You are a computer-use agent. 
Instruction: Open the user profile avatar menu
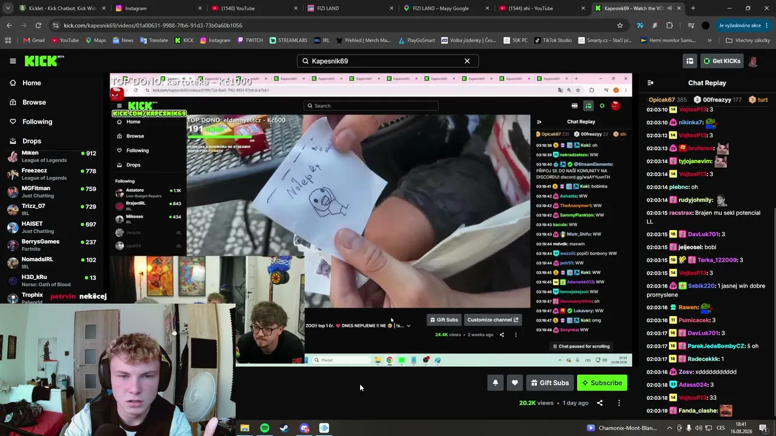click(x=753, y=61)
